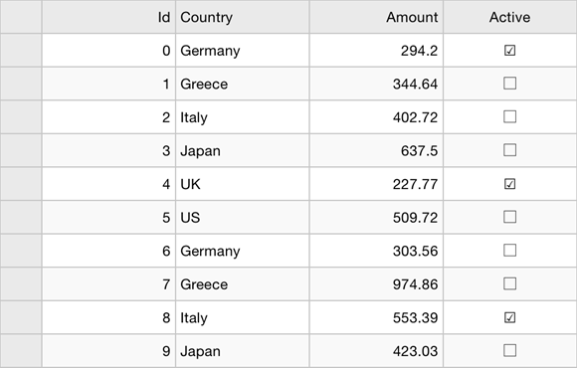Select row header of Id 0 row

[21, 51]
